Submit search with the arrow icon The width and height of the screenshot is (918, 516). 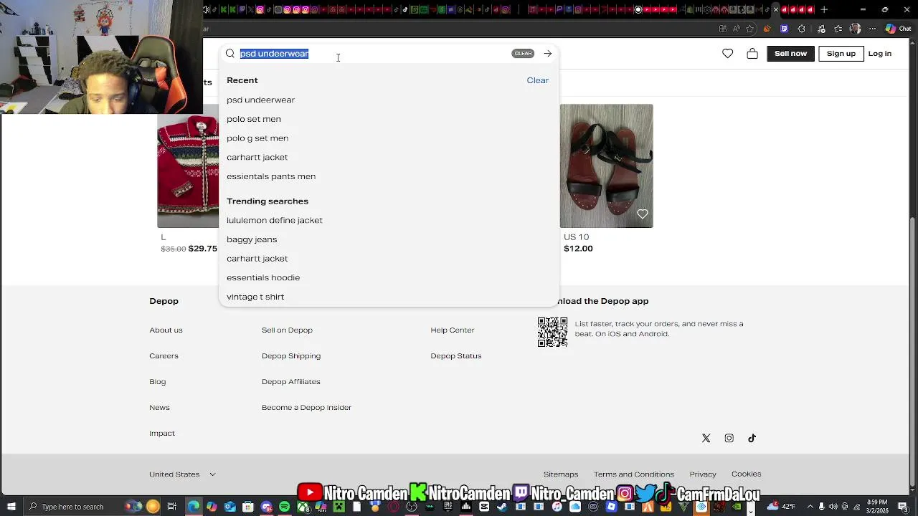click(547, 54)
